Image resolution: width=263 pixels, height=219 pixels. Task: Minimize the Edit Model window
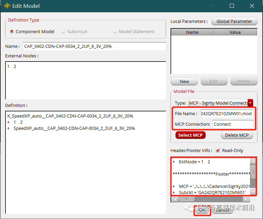coord(212,6)
